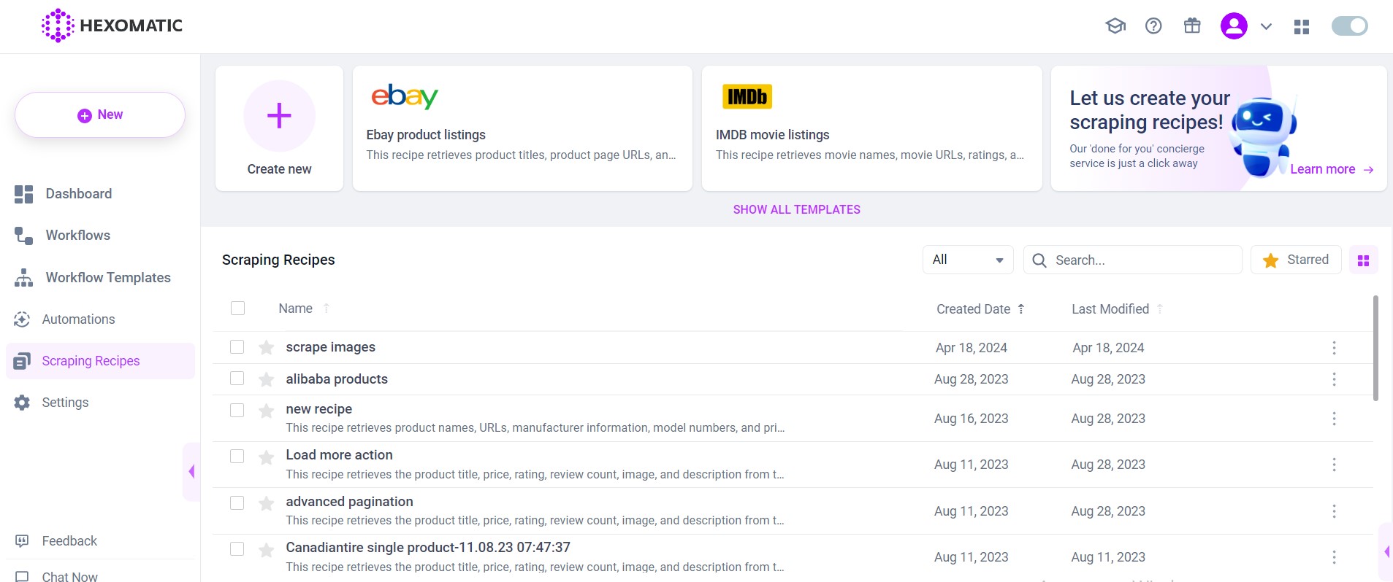Go to Workflows in the sidebar
Image resolution: width=1393 pixels, height=582 pixels.
coord(77,236)
